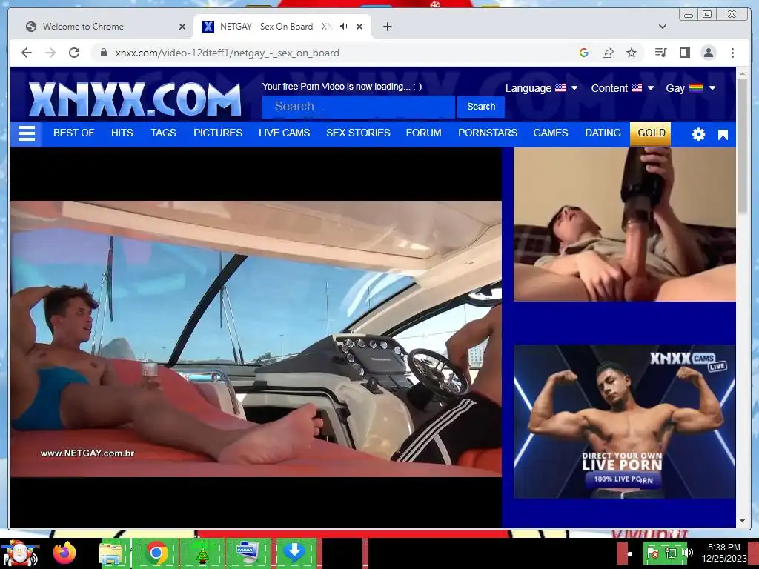Open the HITS menu item
The width and height of the screenshot is (759, 569).
(x=122, y=133)
